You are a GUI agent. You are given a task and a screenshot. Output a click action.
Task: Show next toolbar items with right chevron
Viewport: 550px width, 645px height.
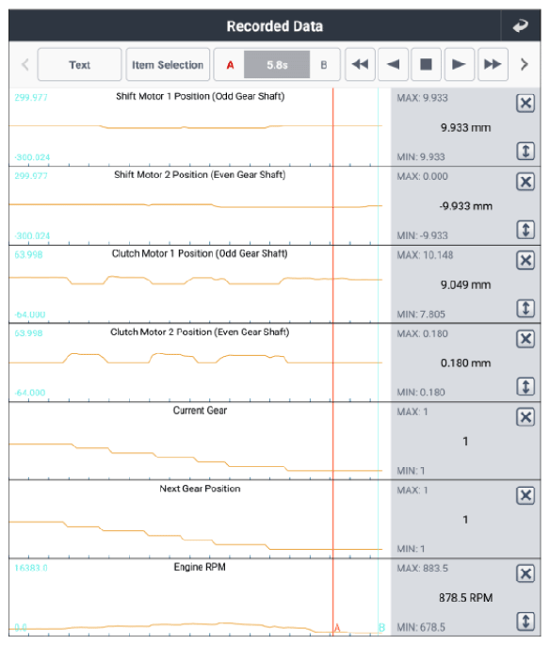tap(524, 65)
